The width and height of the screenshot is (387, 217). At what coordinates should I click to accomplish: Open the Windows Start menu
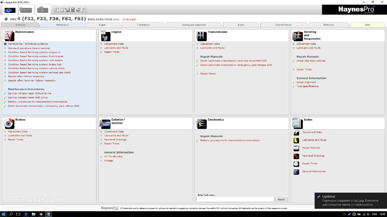[4, 214]
